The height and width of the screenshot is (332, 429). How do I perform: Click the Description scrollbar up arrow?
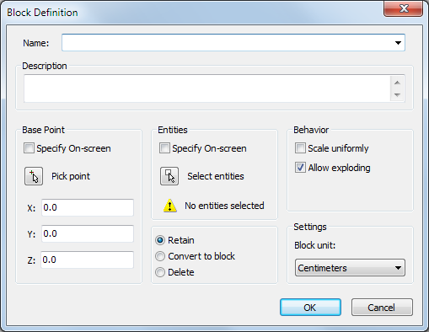pyautogui.click(x=397, y=83)
